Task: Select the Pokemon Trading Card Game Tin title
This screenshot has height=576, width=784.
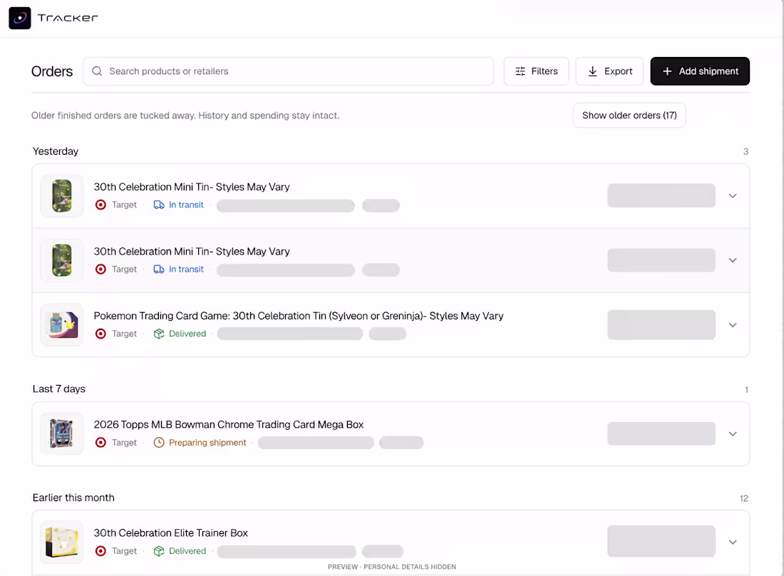Action: [x=299, y=316]
